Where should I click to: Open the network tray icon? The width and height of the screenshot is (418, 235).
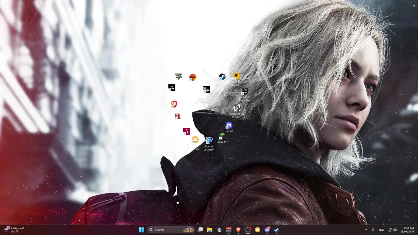(x=390, y=230)
